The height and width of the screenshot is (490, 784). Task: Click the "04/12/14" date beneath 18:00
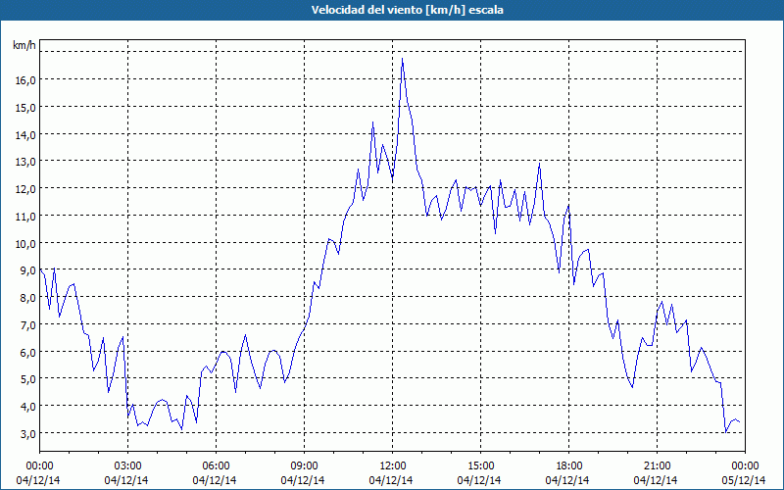[x=567, y=480]
